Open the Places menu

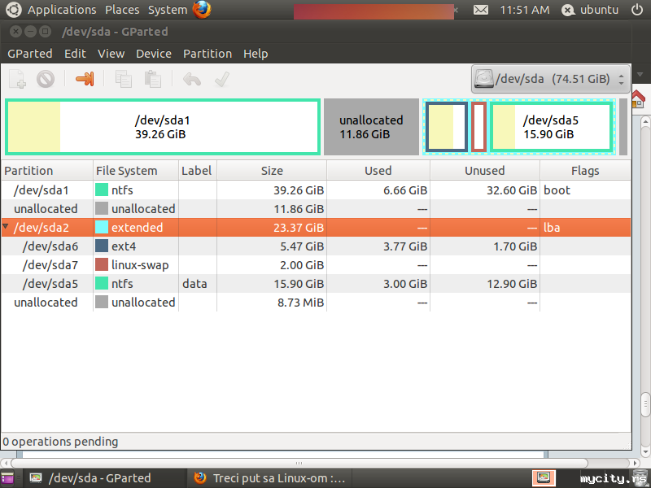point(122,10)
